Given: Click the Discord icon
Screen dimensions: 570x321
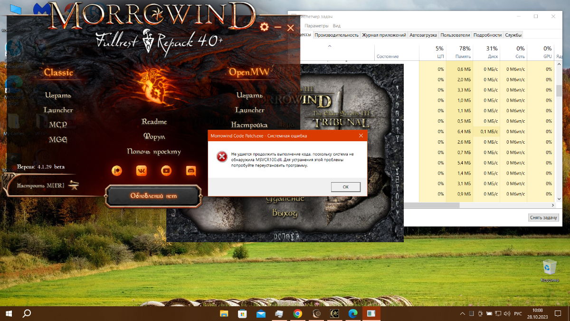Looking at the screenshot, I should 191,170.
